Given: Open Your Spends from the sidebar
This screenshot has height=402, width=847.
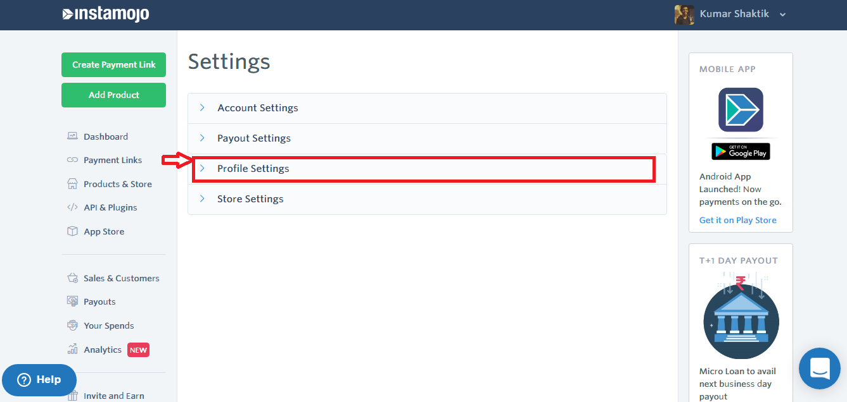Looking at the screenshot, I should point(109,326).
